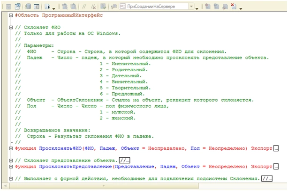The image size is (288, 191).
Task: Click the form layout toolbar icon
Action: pos(37,7)
